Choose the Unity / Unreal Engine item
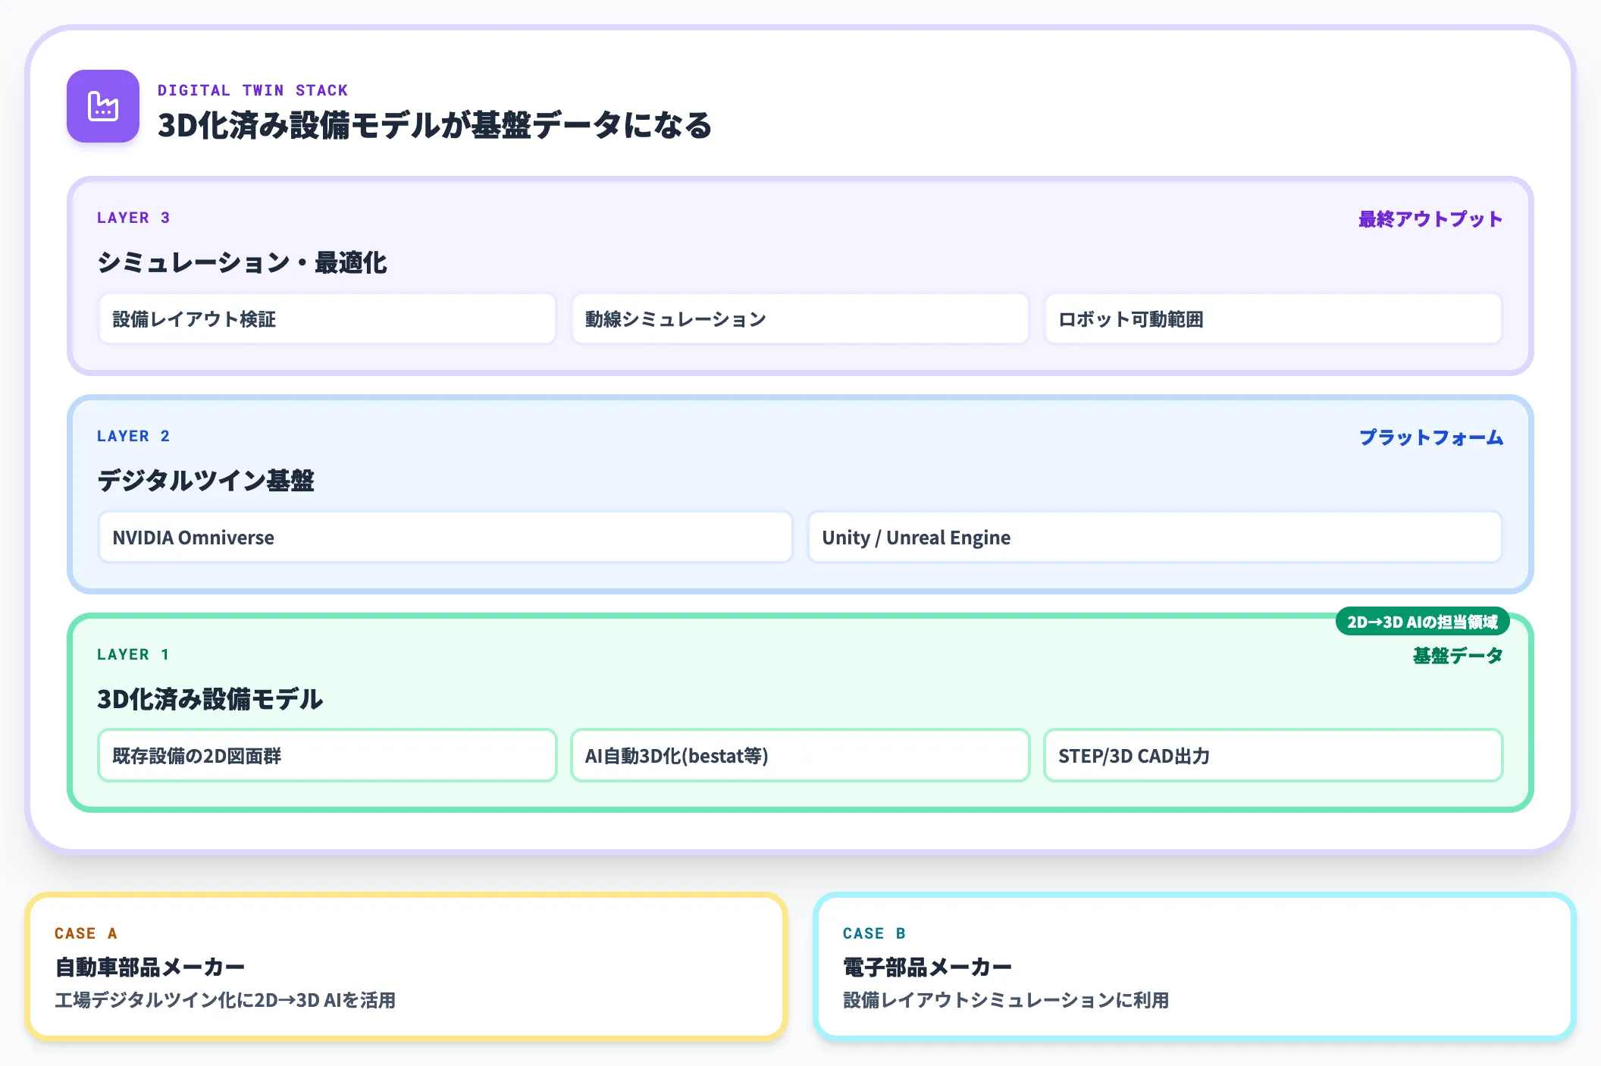The image size is (1601, 1066). (x=1155, y=538)
